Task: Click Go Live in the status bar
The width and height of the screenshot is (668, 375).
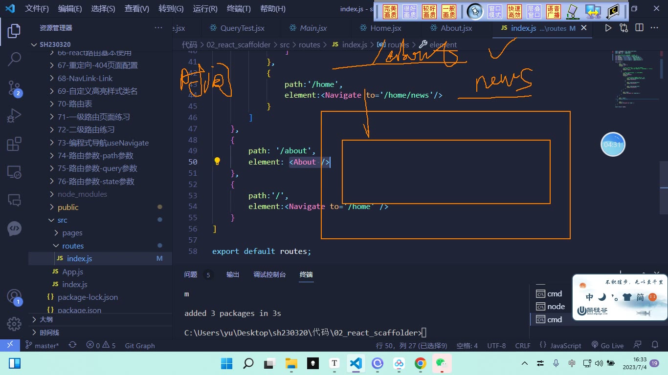Action: 607,345
